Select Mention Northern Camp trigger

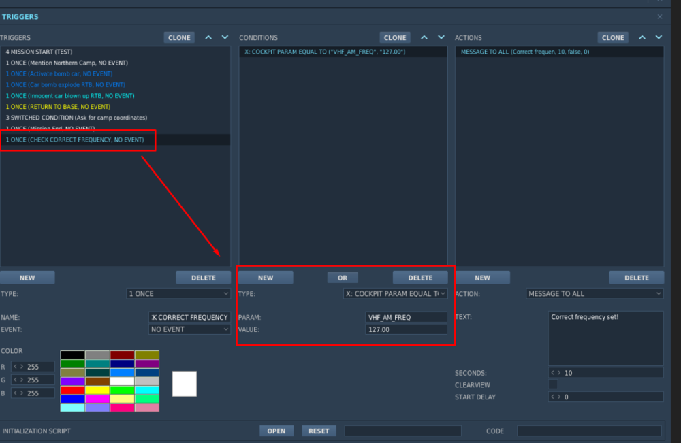[115, 63]
